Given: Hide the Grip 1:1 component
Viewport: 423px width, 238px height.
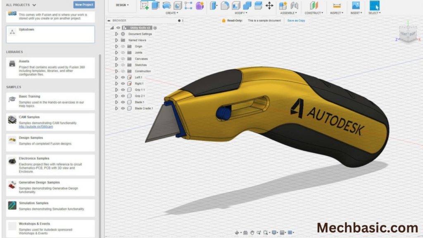Looking at the screenshot, I should tap(123, 90).
